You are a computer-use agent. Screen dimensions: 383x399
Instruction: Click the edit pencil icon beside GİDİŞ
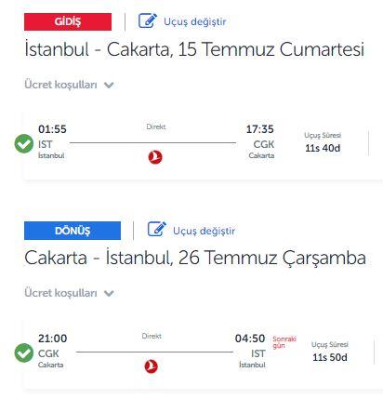coord(148,21)
